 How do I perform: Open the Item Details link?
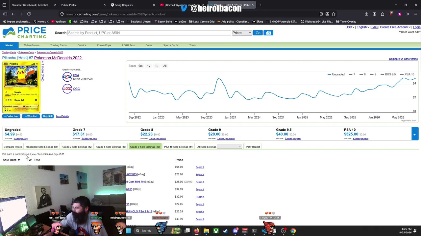[x=62, y=116]
